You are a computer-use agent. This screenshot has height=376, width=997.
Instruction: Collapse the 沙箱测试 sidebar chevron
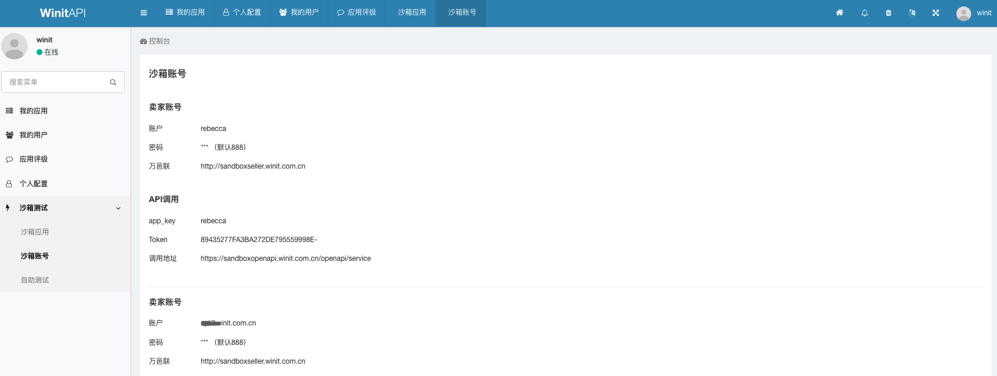click(x=118, y=209)
